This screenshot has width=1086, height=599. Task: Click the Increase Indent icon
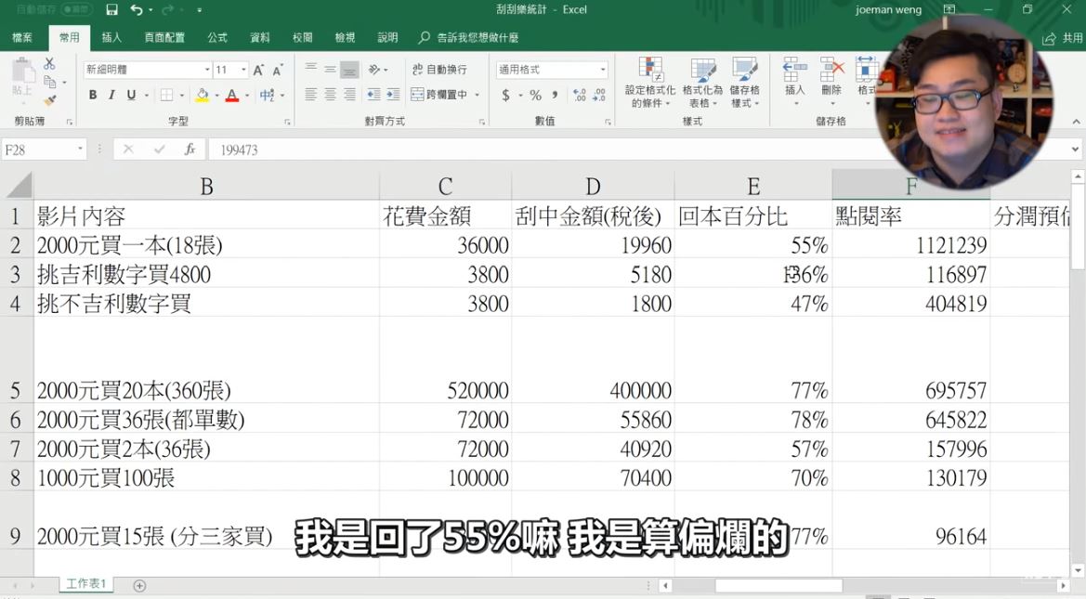coord(393,95)
